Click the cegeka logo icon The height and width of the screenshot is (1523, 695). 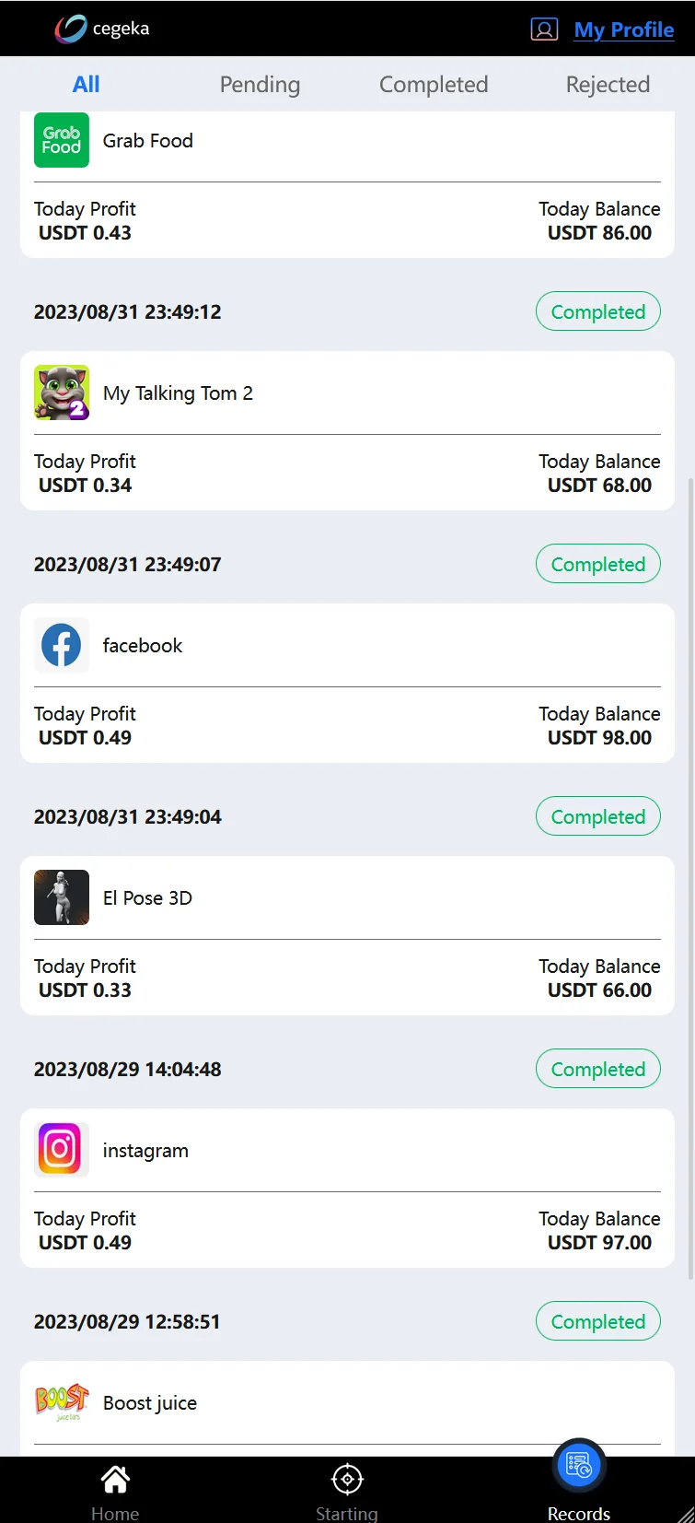coord(71,29)
